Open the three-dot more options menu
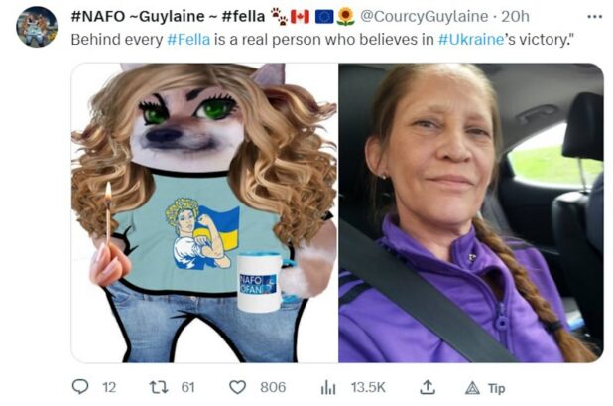 point(594,17)
